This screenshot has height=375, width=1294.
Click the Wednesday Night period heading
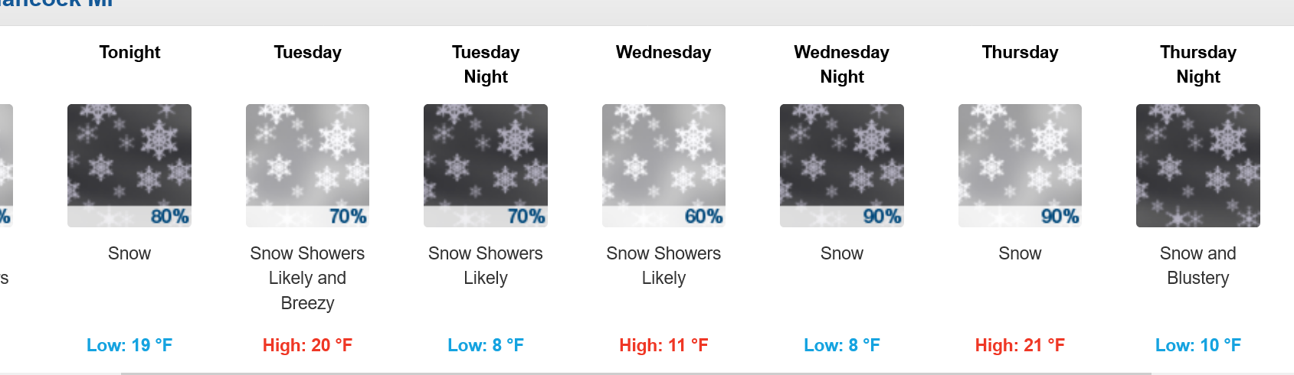pyautogui.click(x=842, y=64)
